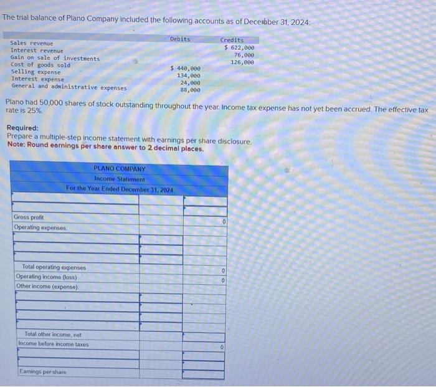
Task: Open the first dropdown below Operating expenses
Action: 76,238
